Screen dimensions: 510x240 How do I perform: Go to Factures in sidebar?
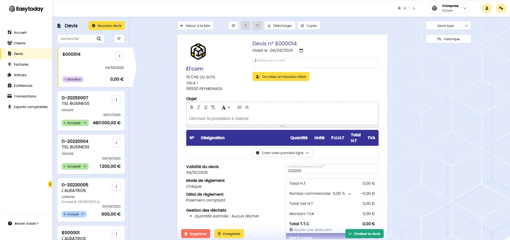[21, 64]
